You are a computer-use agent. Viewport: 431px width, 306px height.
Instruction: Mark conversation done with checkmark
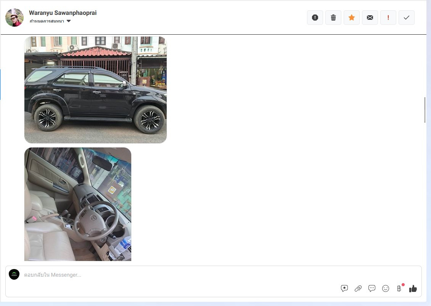click(x=407, y=18)
